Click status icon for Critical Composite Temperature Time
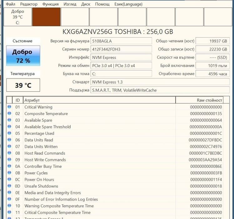 [9, 212]
